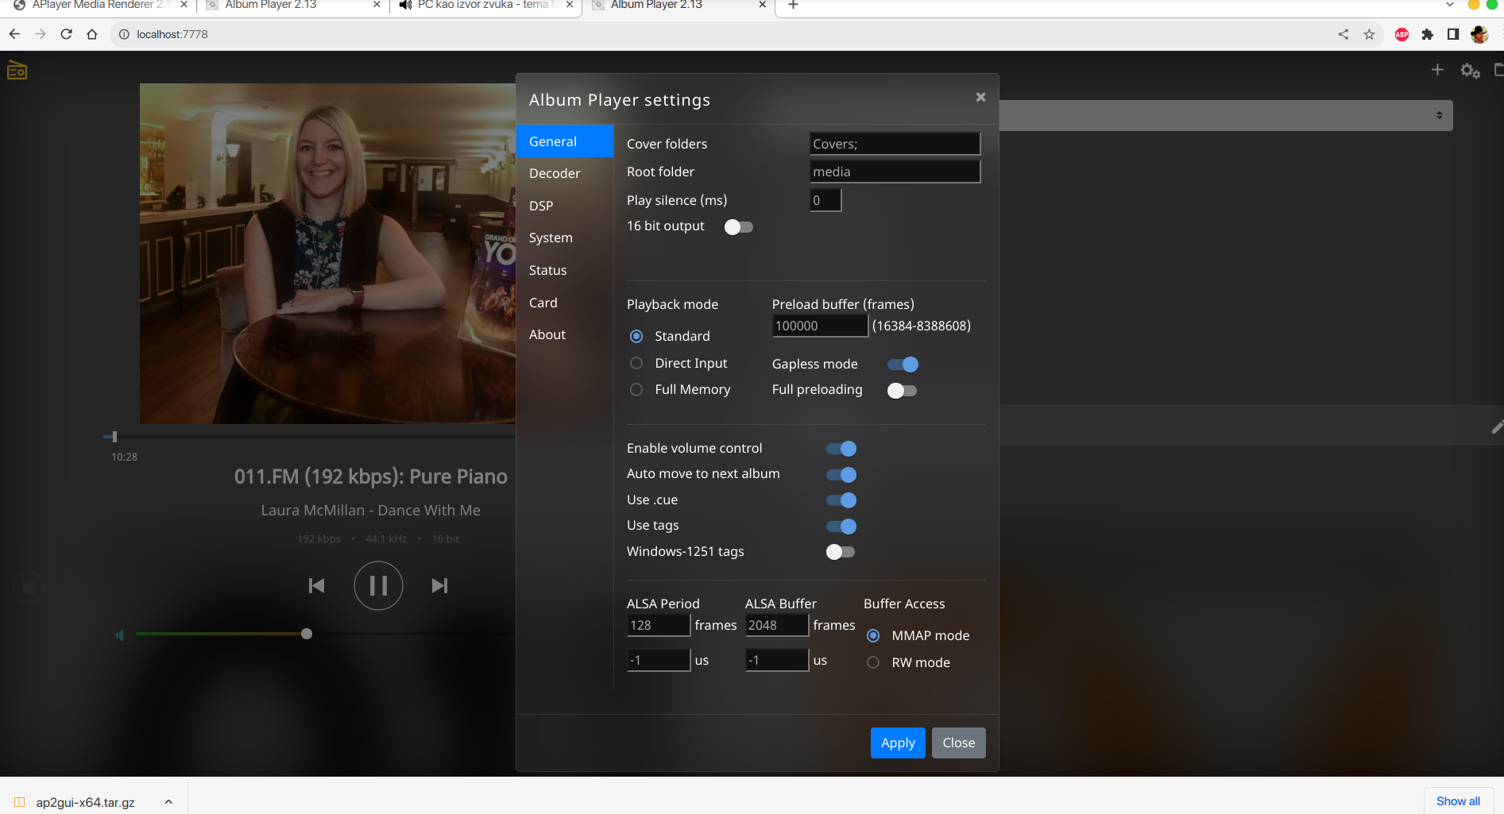Screen dimensions: 1504x814
Task: Reload the localhost page
Action: pos(66,34)
